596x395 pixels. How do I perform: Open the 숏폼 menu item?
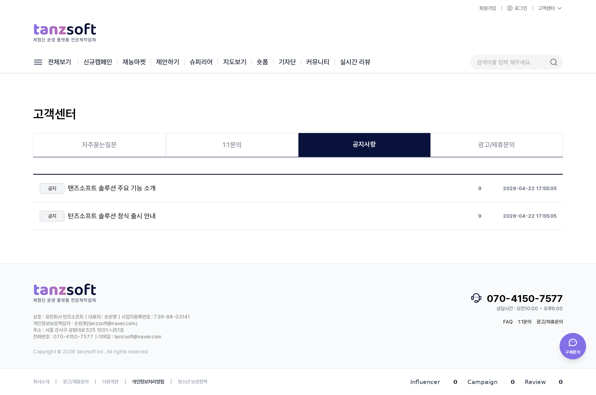point(262,62)
